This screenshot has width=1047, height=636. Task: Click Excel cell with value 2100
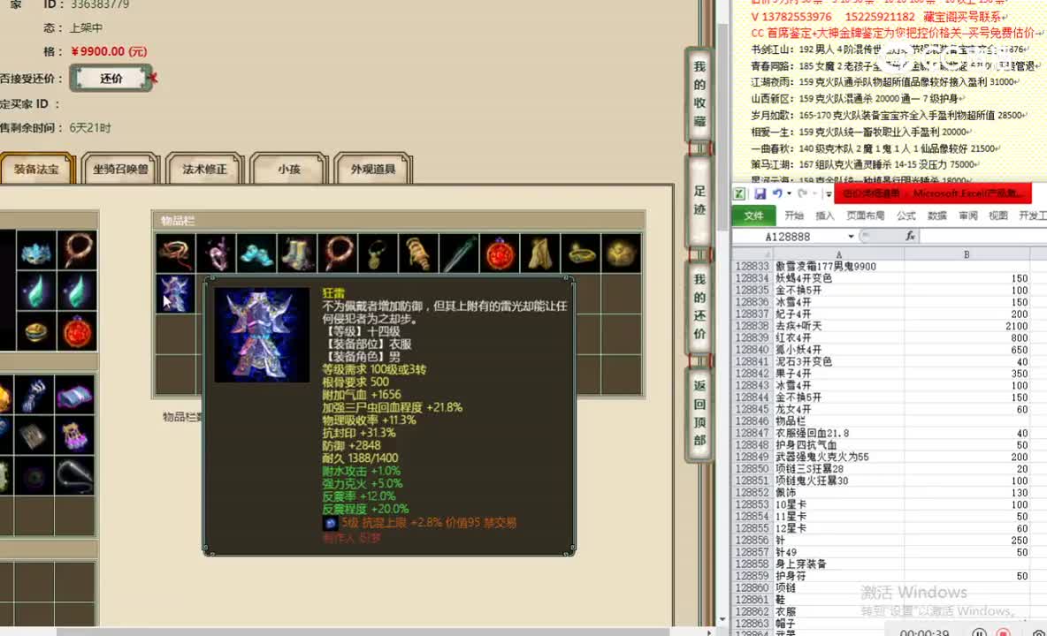(967, 326)
